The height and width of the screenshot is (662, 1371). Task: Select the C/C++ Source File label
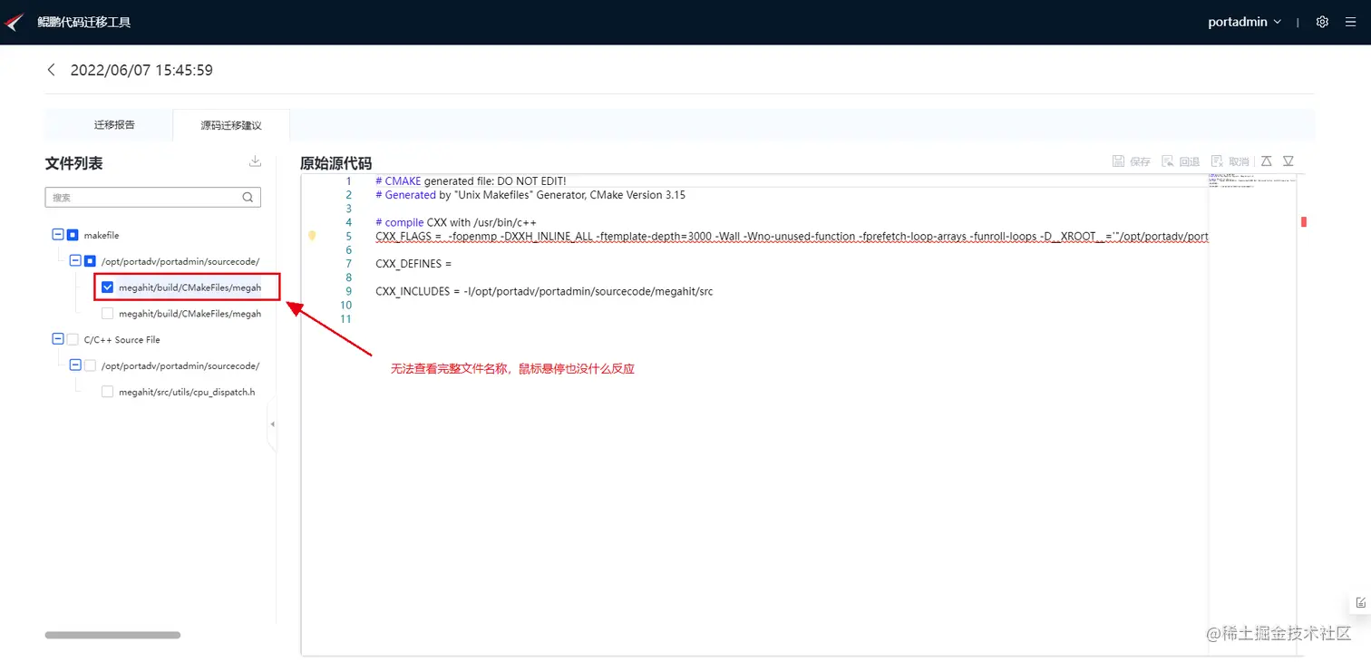pyautogui.click(x=122, y=339)
